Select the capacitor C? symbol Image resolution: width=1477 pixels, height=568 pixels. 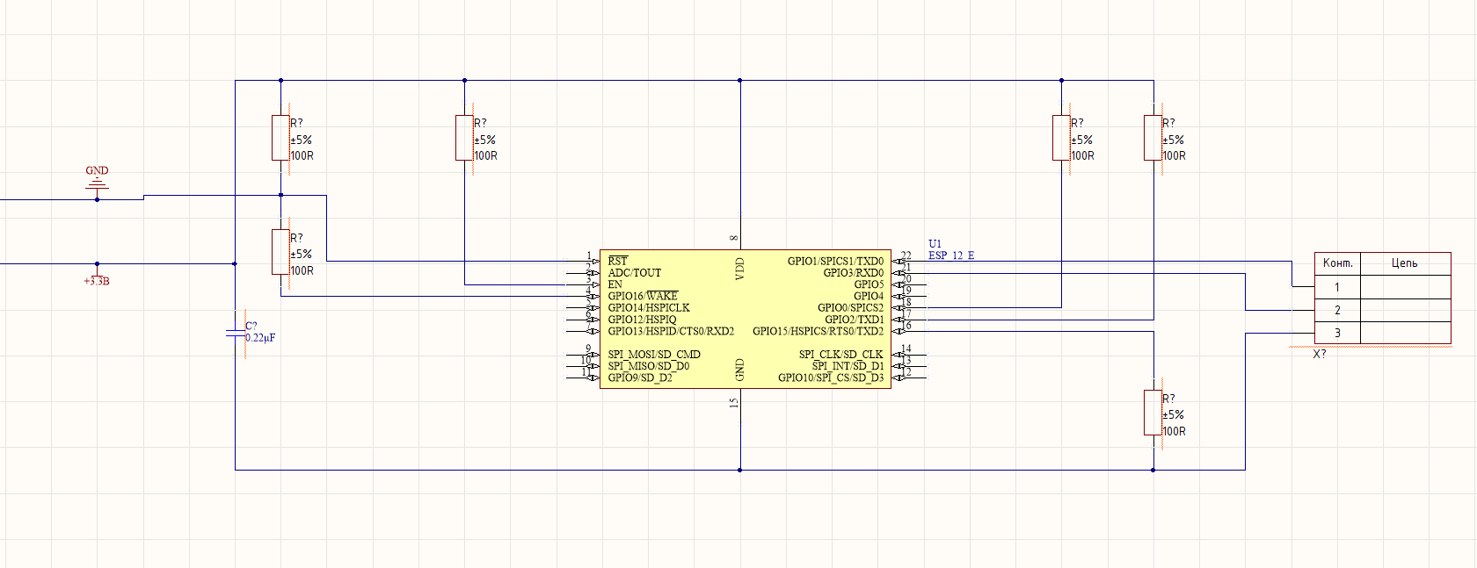click(236, 333)
